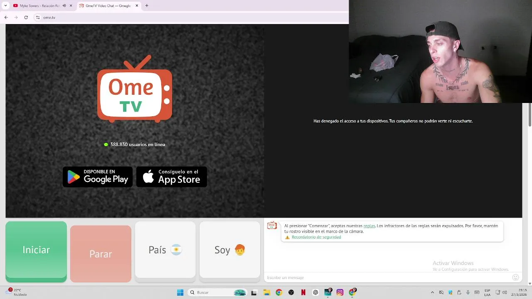Open the País country selector
This screenshot has width=532, height=299.
165,250
